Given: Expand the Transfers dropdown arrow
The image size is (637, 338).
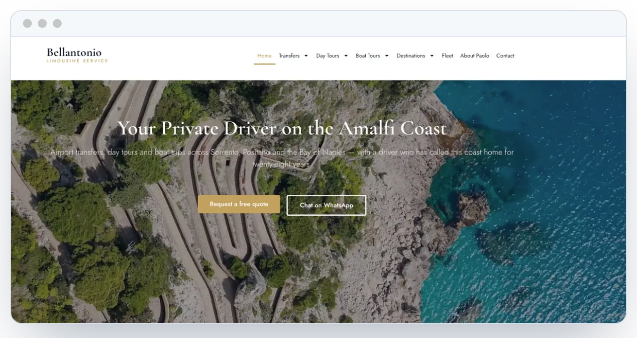Looking at the screenshot, I should (x=306, y=56).
